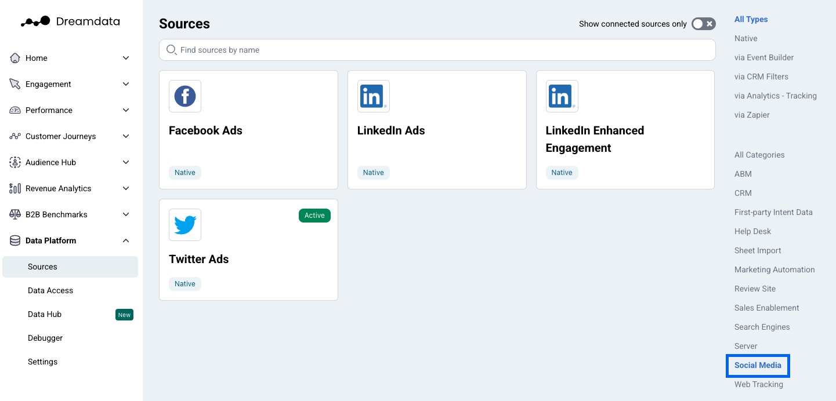Expand the Engagement menu chevron
Image resolution: width=836 pixels, height=401 pixels.
[x=126, y=84]
